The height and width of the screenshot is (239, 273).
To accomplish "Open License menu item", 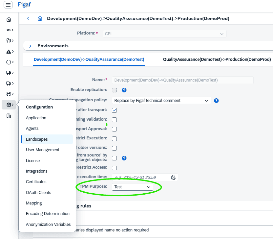I will 33,161.
